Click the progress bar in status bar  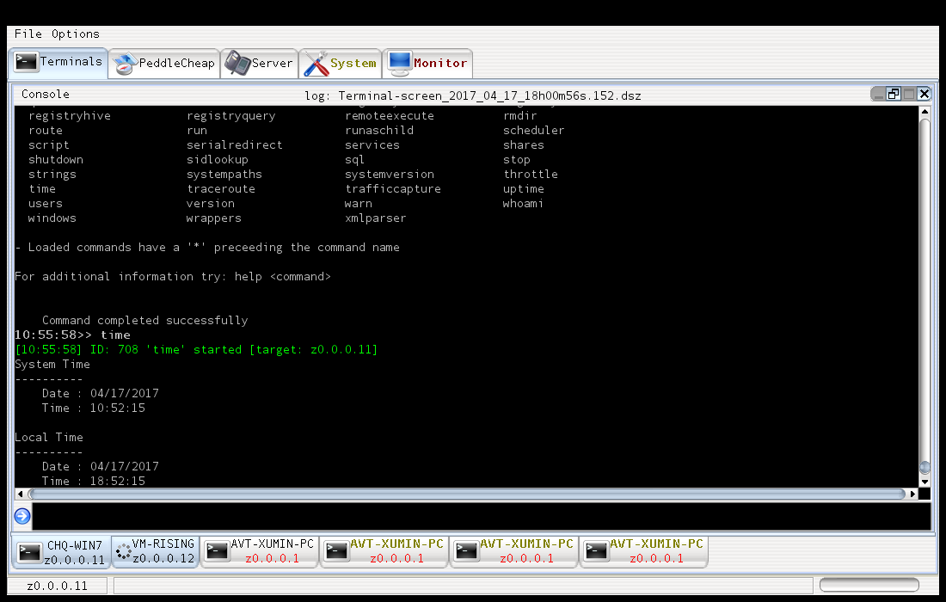point(869,586)
